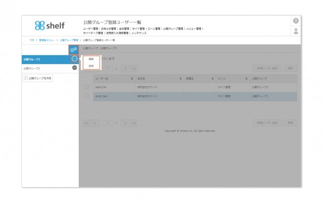324x202 pixels.
Task: Choose 削除 in the popup menu
Action: (91, 66)
